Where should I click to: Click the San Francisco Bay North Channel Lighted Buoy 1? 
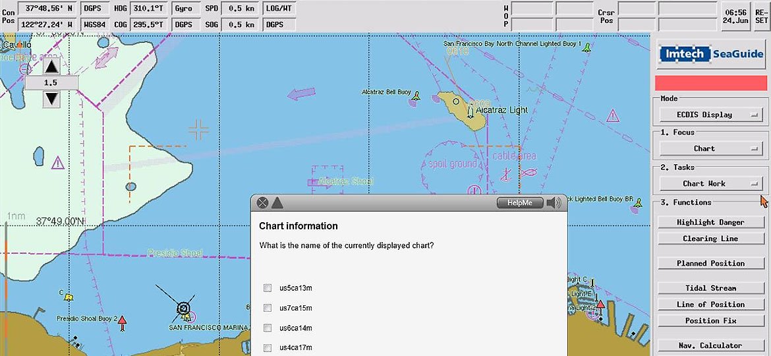(588, 47)
